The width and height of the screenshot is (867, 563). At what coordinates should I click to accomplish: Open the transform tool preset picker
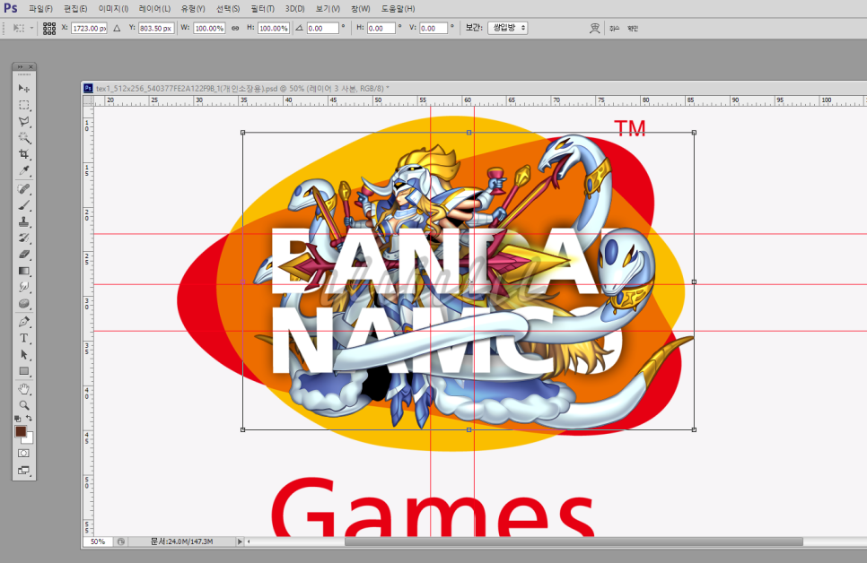(x=22, y=28)
